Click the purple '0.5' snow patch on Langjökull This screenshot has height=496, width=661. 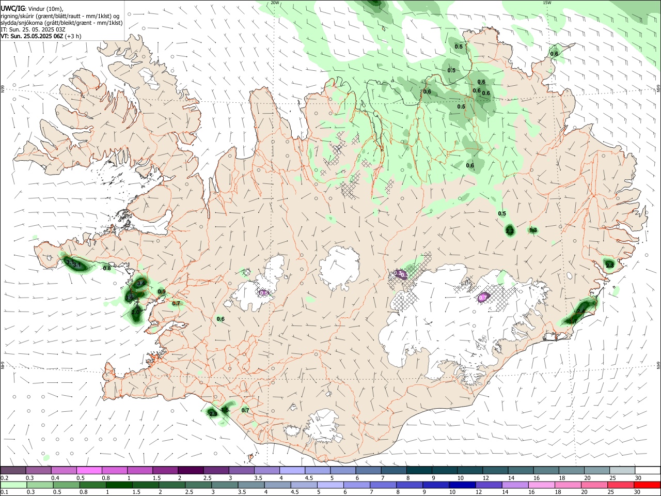click(264, 293)
